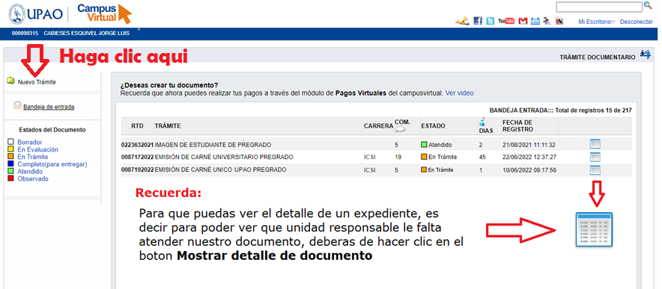Open the Gmail icon in header
This screenshot has height=289, width=662.
tap(523, 21)
